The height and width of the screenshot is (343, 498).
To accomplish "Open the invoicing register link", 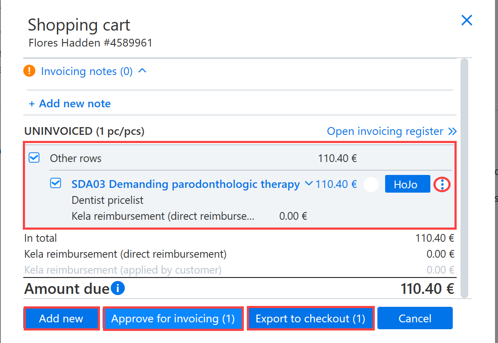I will pyautogui.click(x=385, y=131).
